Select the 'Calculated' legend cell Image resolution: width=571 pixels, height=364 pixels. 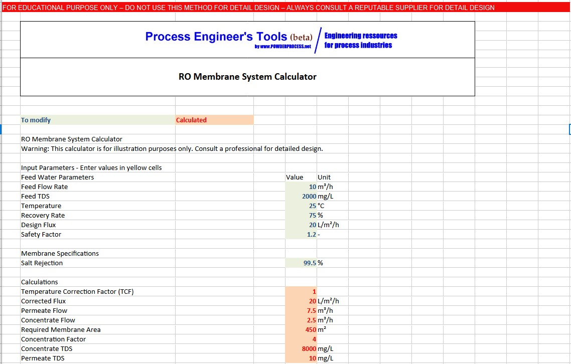213,120
